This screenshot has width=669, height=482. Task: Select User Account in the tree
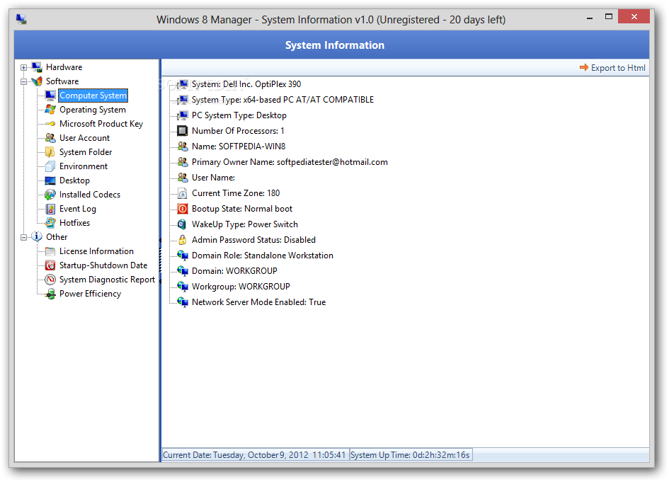tap(84, 138)
